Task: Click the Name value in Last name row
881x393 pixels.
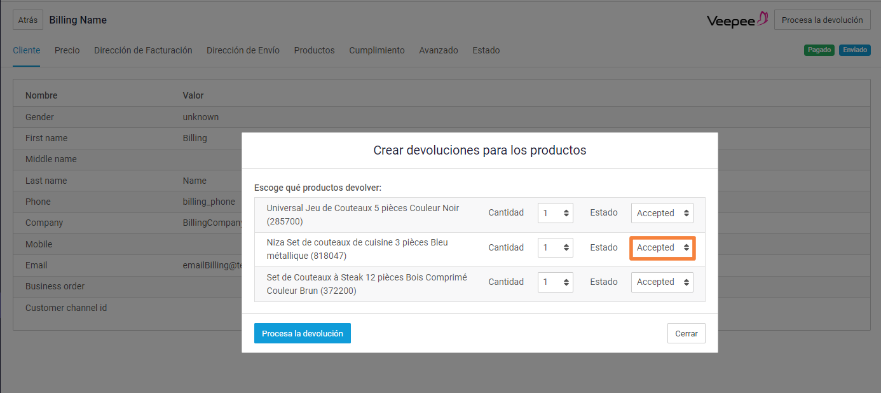Action: coord(195,181)
